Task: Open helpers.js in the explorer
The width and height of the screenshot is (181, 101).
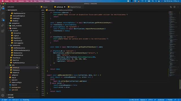Action: [x=16, y=73]
